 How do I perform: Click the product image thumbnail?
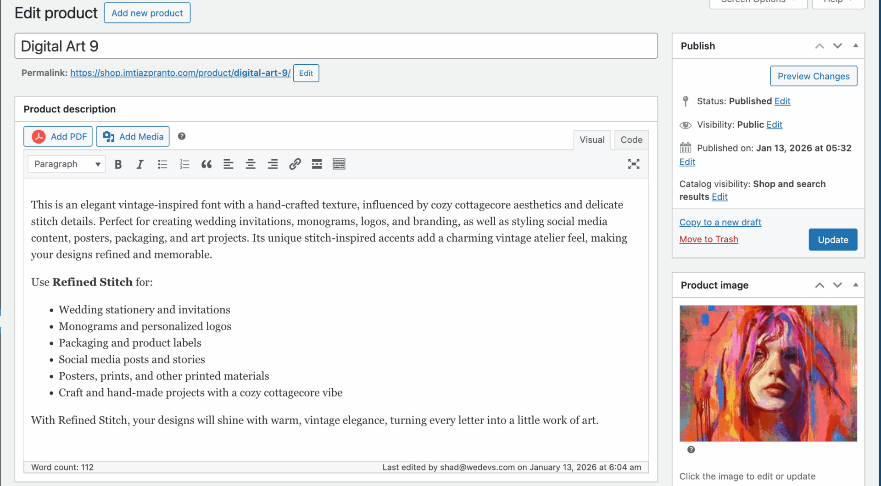pyautogui.click(x=768, y=373)
